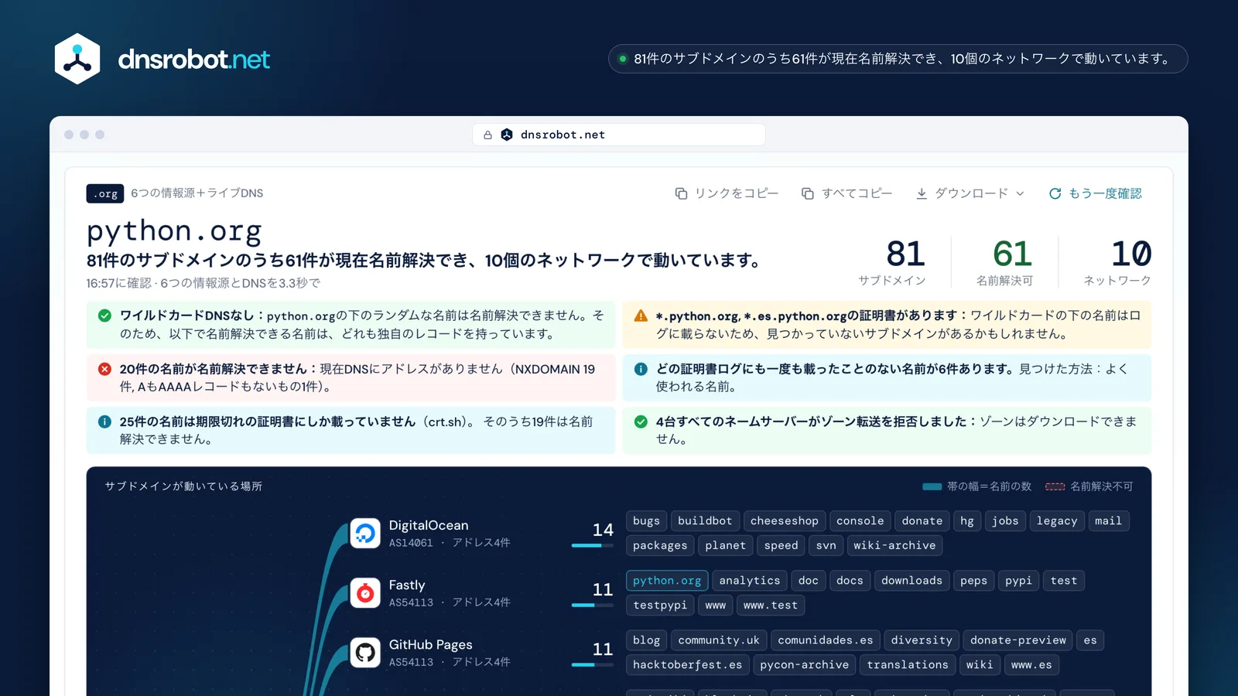Click the red X icon for 20件の名前が名前解決できません
1238x696 pixels.
point(104,369)
